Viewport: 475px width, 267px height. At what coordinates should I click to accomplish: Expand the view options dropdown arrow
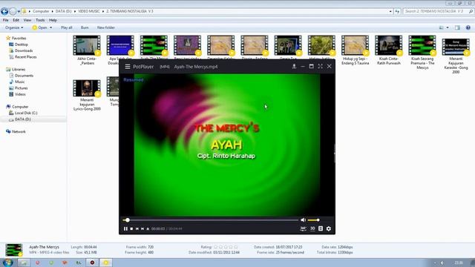pyautogui.click(x=448, y=27)
